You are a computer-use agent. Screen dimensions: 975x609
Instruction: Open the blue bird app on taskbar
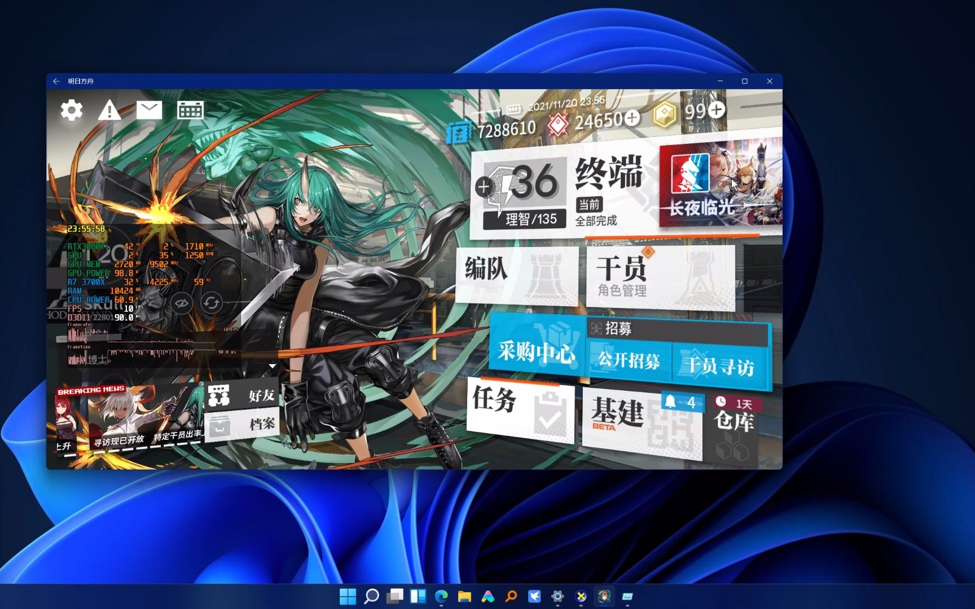(x=534, y=596)
